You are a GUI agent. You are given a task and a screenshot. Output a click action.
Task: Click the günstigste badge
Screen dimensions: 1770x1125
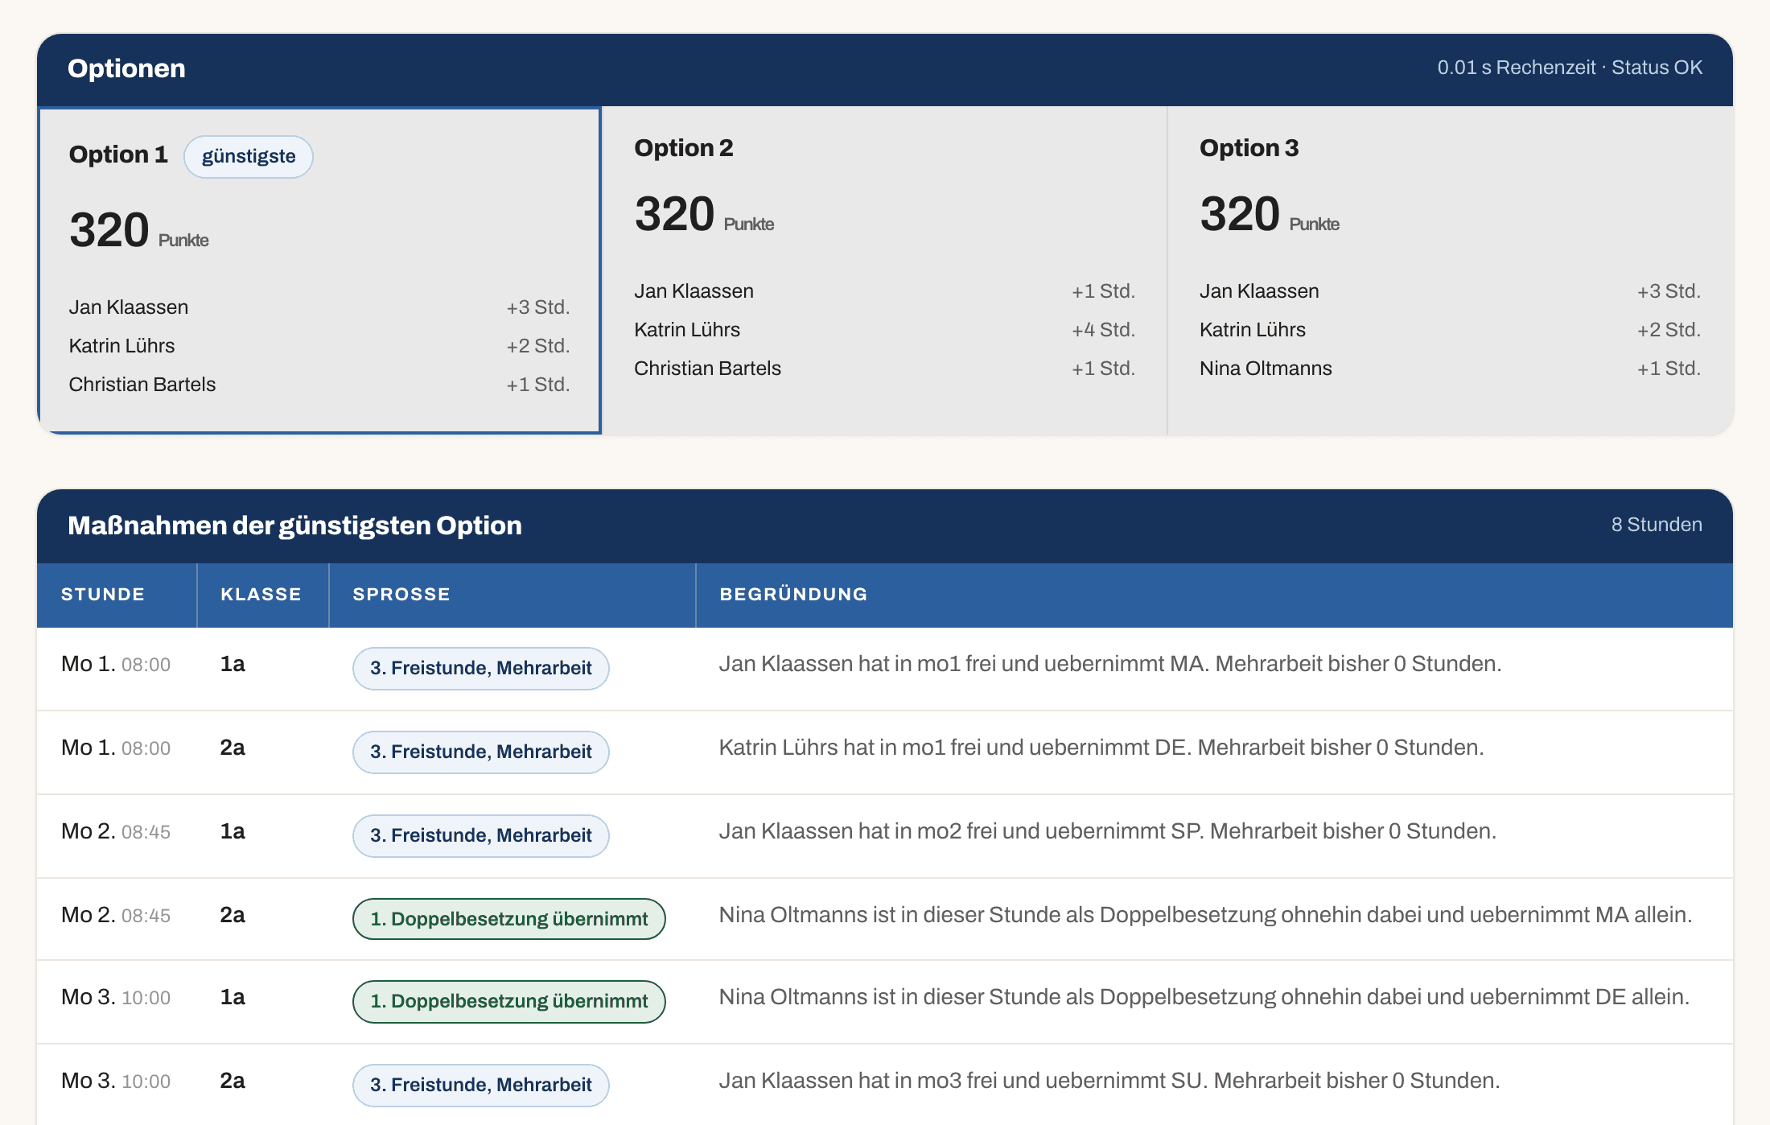point(249,156)
